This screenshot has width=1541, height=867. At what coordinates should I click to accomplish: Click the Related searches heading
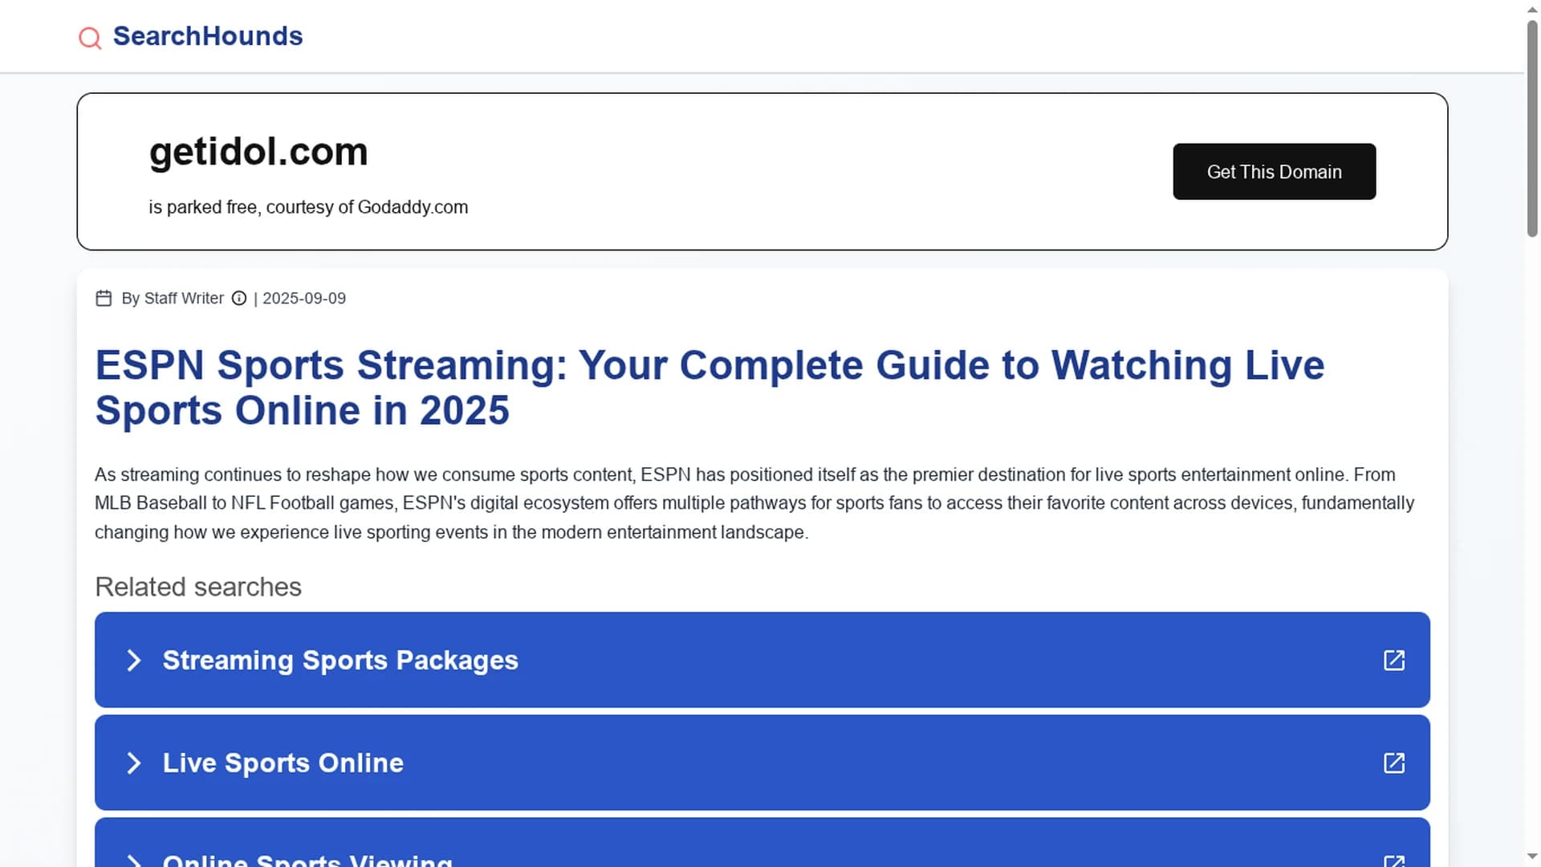198,587
